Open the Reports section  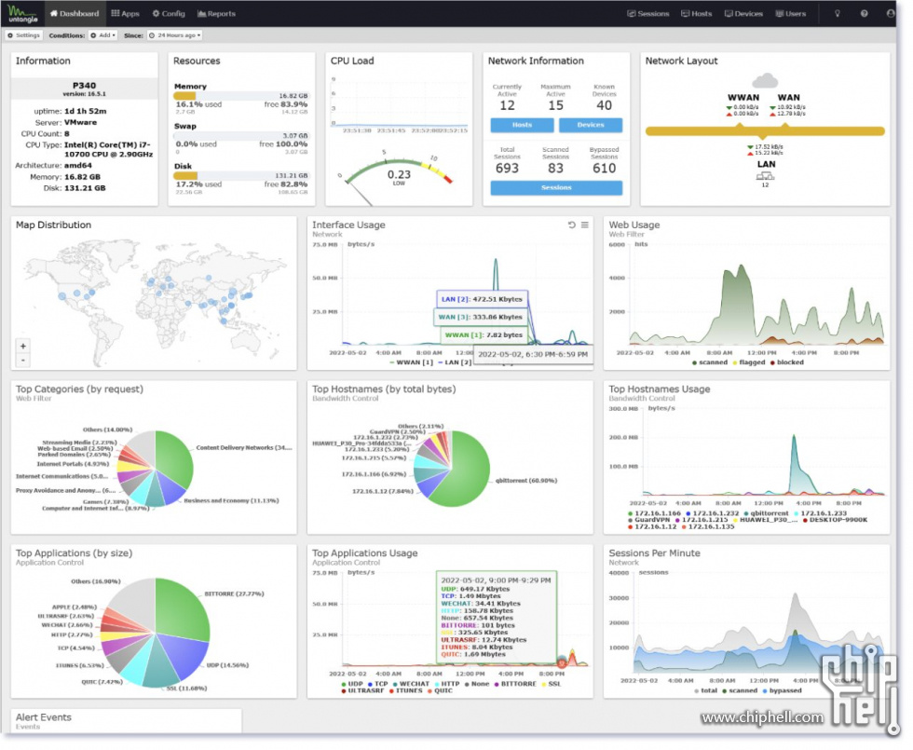[216, 13]
